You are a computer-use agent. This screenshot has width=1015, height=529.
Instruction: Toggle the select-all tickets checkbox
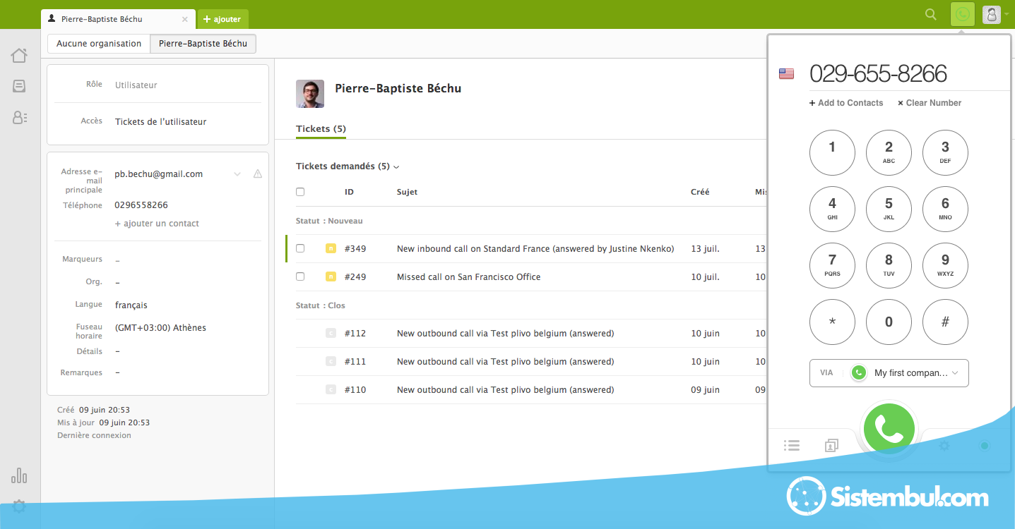(300, 192)
